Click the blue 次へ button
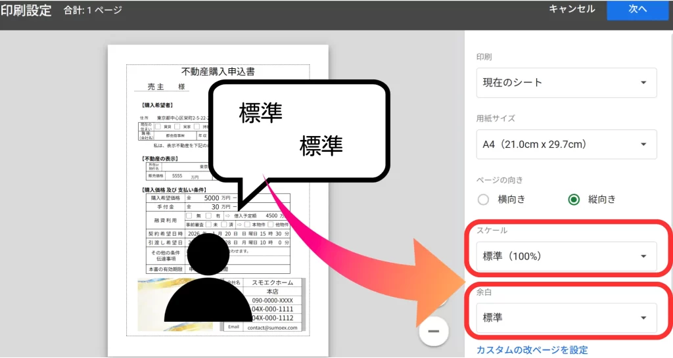 click(x=638, y=9)
